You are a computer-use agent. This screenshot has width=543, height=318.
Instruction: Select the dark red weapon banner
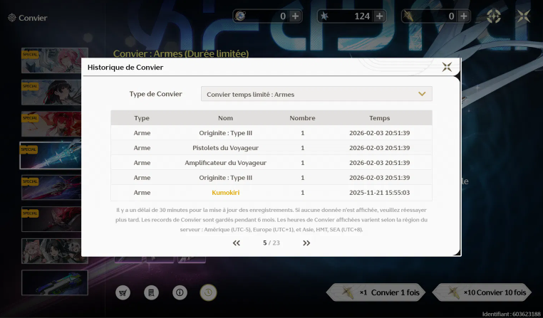coord(52,219)
